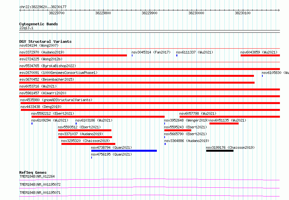This screenshot has height=200, width=289.
Task: Click the red nsv3295320 variant bar
Action: 88,144
